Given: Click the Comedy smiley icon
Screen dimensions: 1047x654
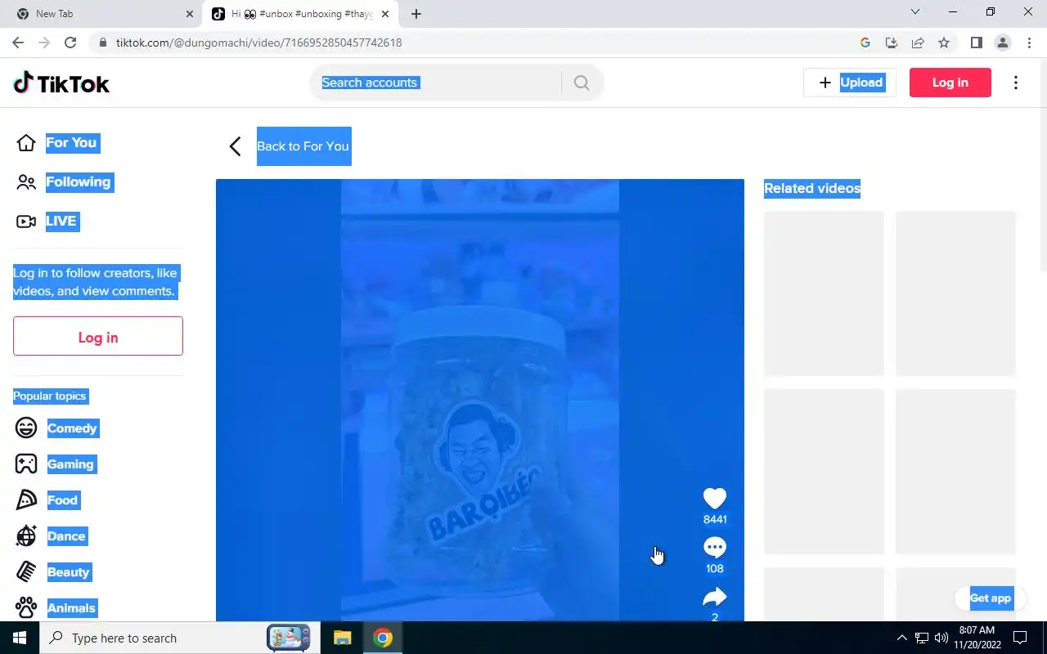Looking at the screenshot, I should point(26,428).
